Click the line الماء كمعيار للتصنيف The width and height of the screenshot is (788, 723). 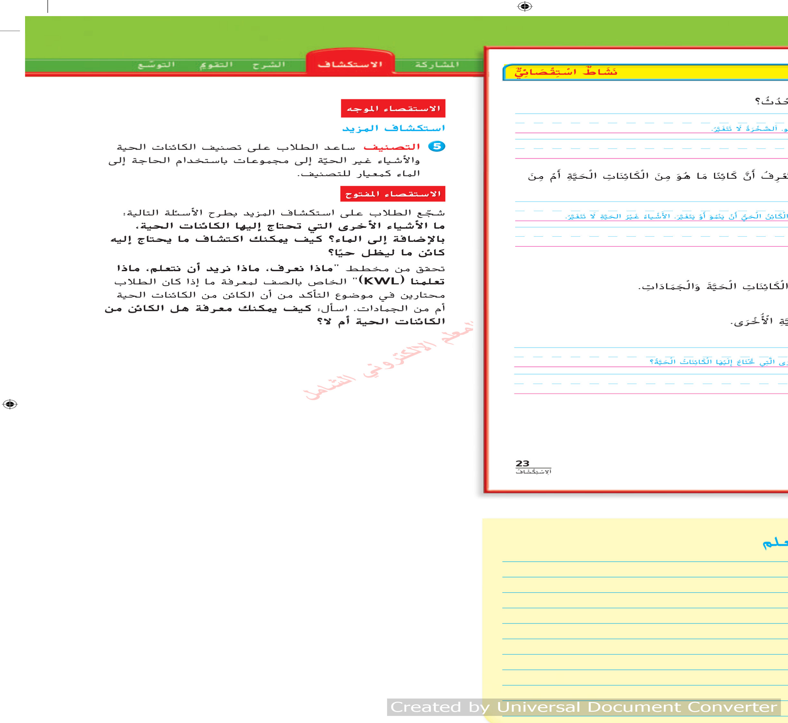(x=358, y=173)
